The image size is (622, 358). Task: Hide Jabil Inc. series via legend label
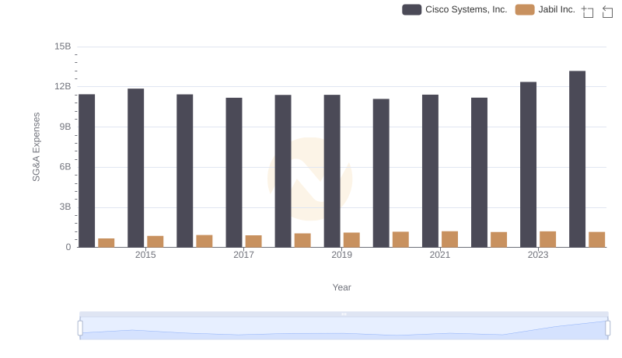pyautogui.click(x=556, y=9)
